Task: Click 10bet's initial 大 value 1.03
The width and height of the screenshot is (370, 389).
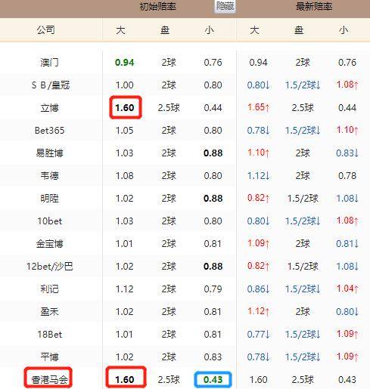Action: click(125, 221)
